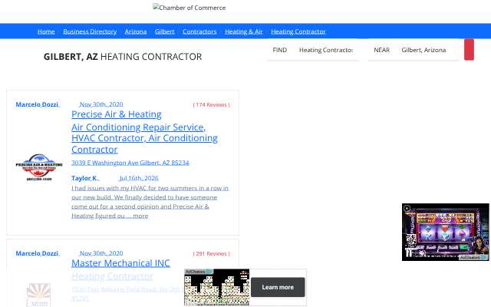Open the Master Mechanical INC listing
Screen dimensions: 491x307
(120, 263)
